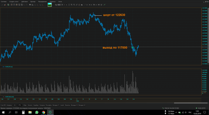Open the Брокер menu

[x=33, y=1]
